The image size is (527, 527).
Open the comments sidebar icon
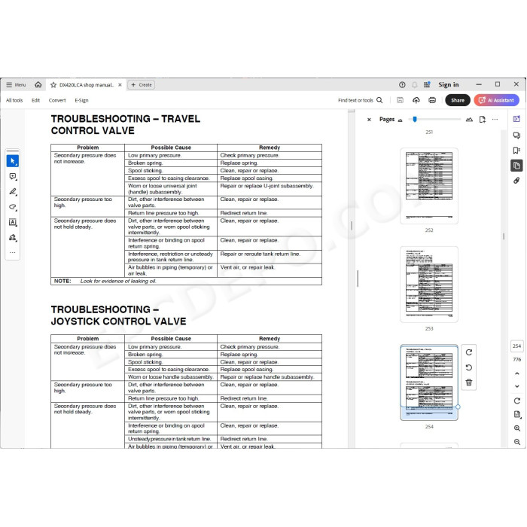(x=516, y=135)
